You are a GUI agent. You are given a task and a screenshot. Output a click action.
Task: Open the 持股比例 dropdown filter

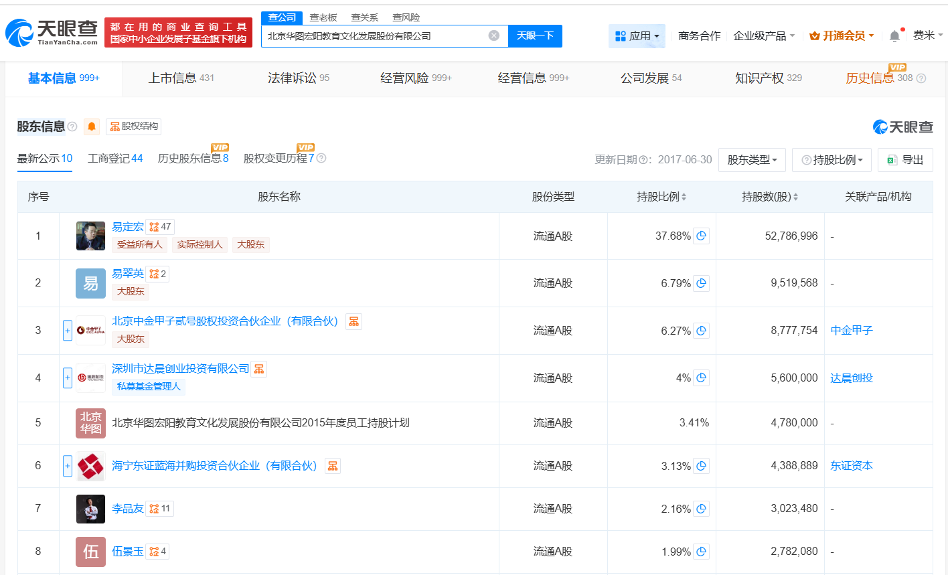tap(832, 160)
